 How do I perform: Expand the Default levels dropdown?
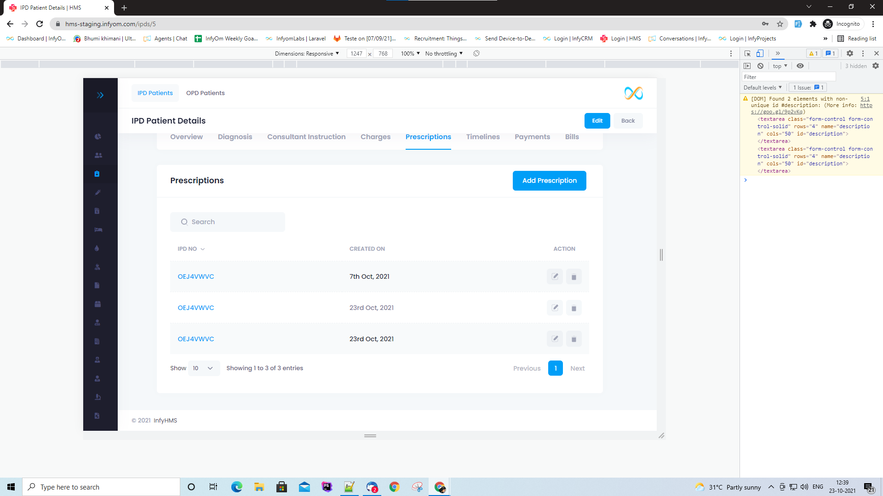pyautogui.click(x=763, y=87)
